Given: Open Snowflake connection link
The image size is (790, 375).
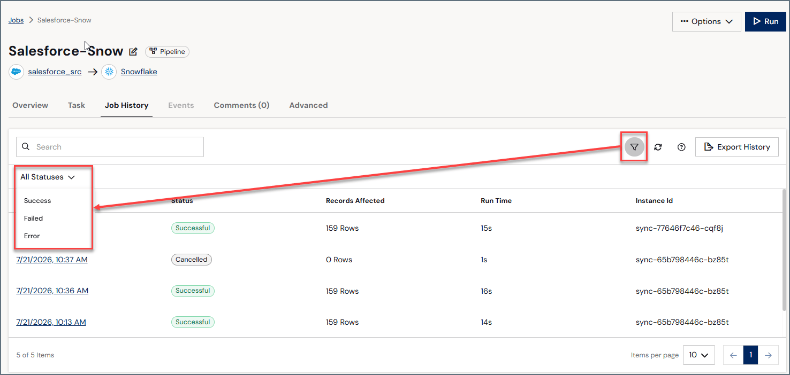Looking at the screenshot, I should coord(139,72).
